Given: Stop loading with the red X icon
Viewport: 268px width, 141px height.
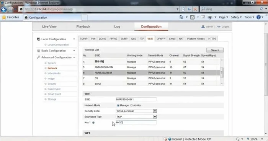Looking at the screenshot, I should pos(195,9).
